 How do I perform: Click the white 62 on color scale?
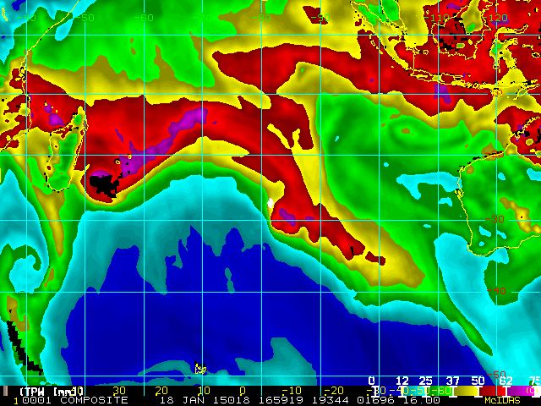[505, 381]
